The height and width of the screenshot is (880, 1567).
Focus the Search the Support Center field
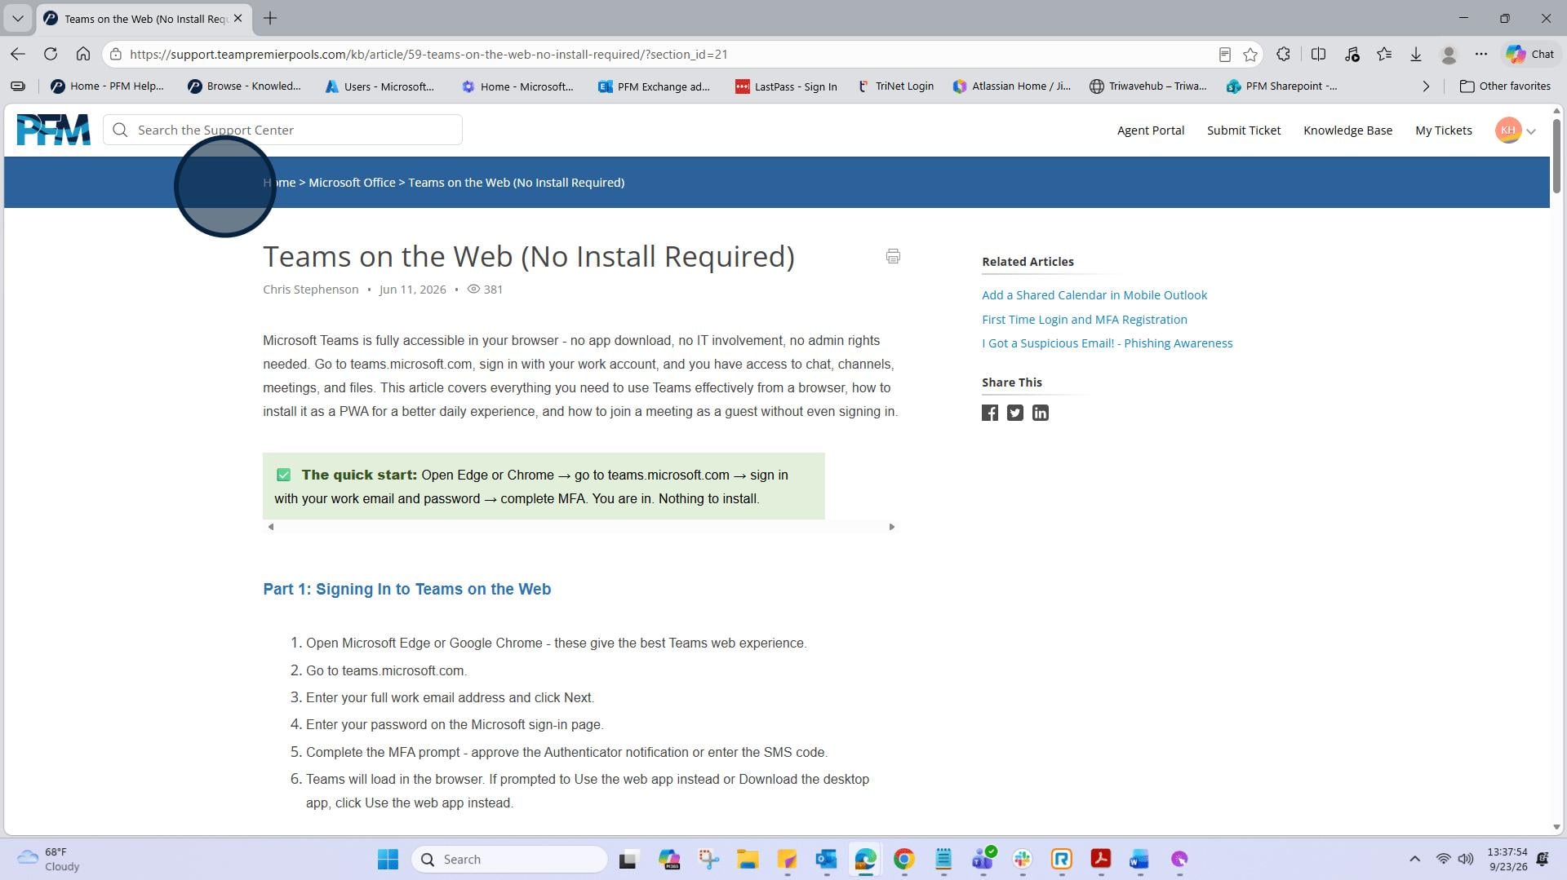(x=282, y=130)
